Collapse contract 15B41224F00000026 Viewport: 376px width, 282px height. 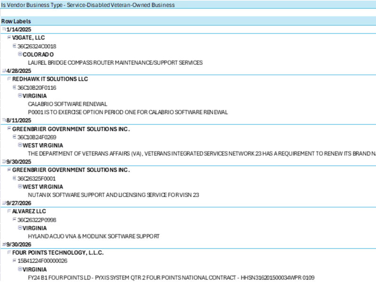click(15, 260)
